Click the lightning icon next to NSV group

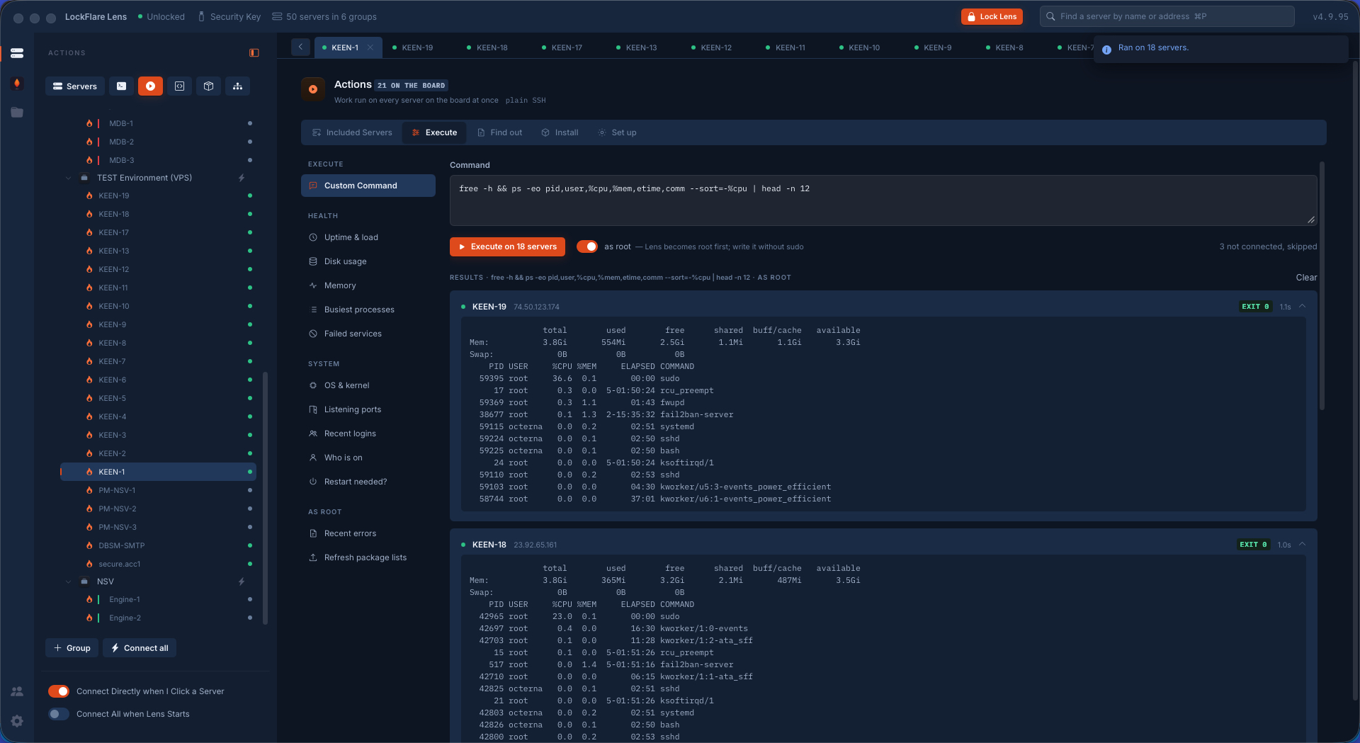point(242,582)
